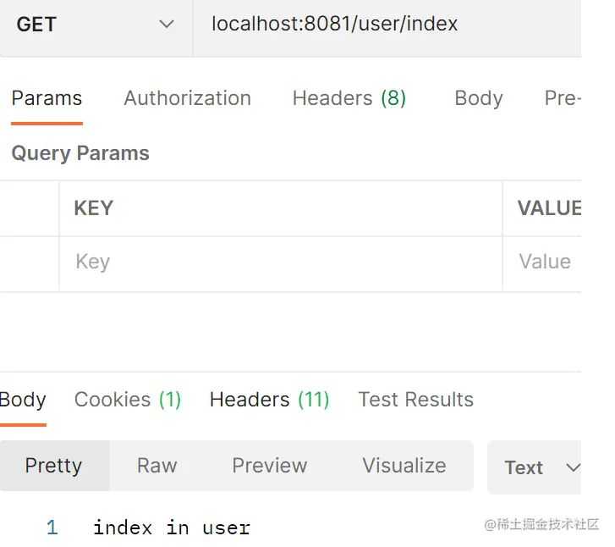The height and width of the screenshot is (547, 615).
Task: Click the Value field under Query Params
Action: tap(545, 262)
